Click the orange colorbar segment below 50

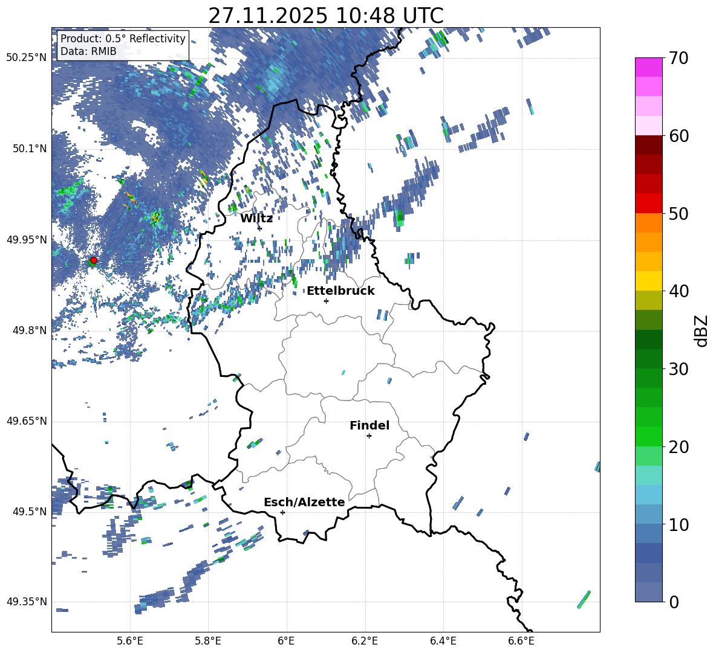click(x=648, y=222)
